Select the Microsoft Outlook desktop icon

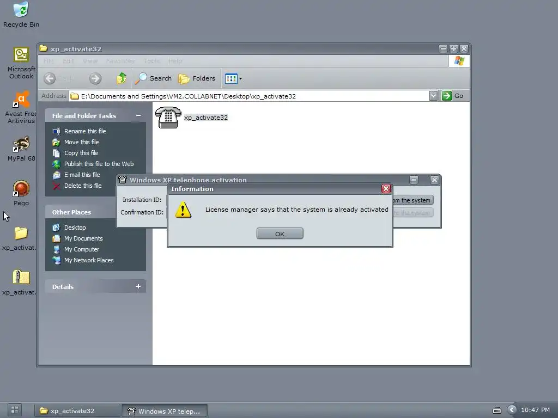21,63
